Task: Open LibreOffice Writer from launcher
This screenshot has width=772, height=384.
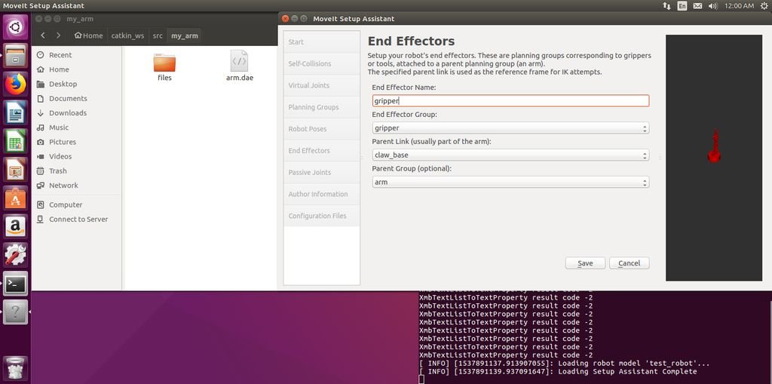Action: 16,113
